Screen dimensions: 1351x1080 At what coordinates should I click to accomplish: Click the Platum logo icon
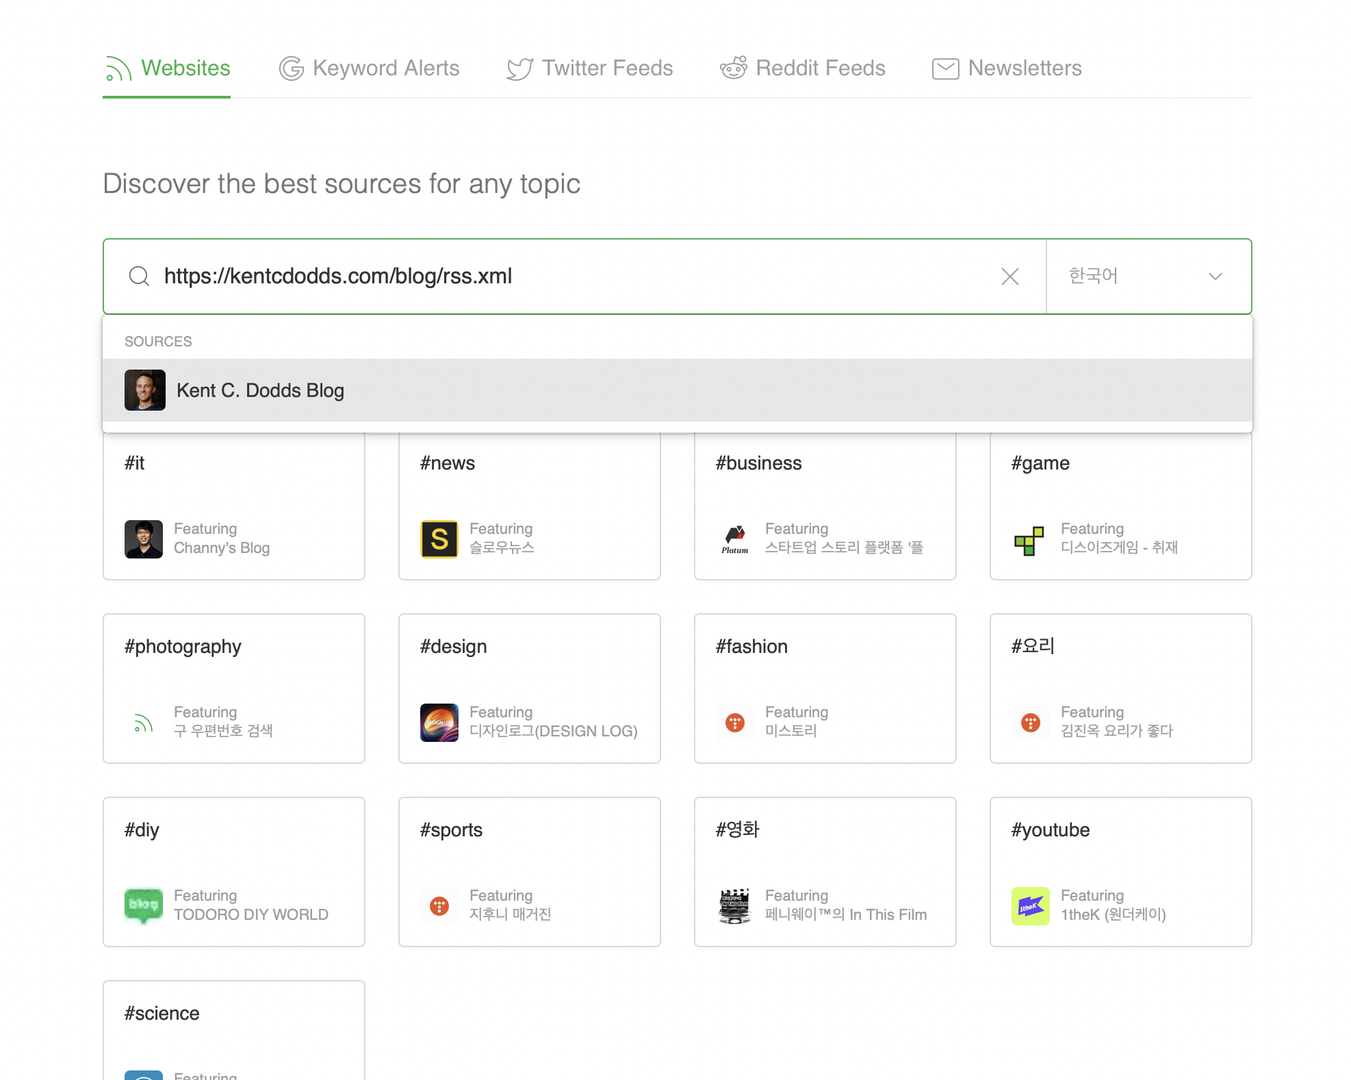[735, 539]
